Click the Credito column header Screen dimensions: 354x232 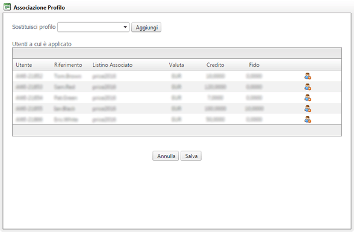coord(215,65)
